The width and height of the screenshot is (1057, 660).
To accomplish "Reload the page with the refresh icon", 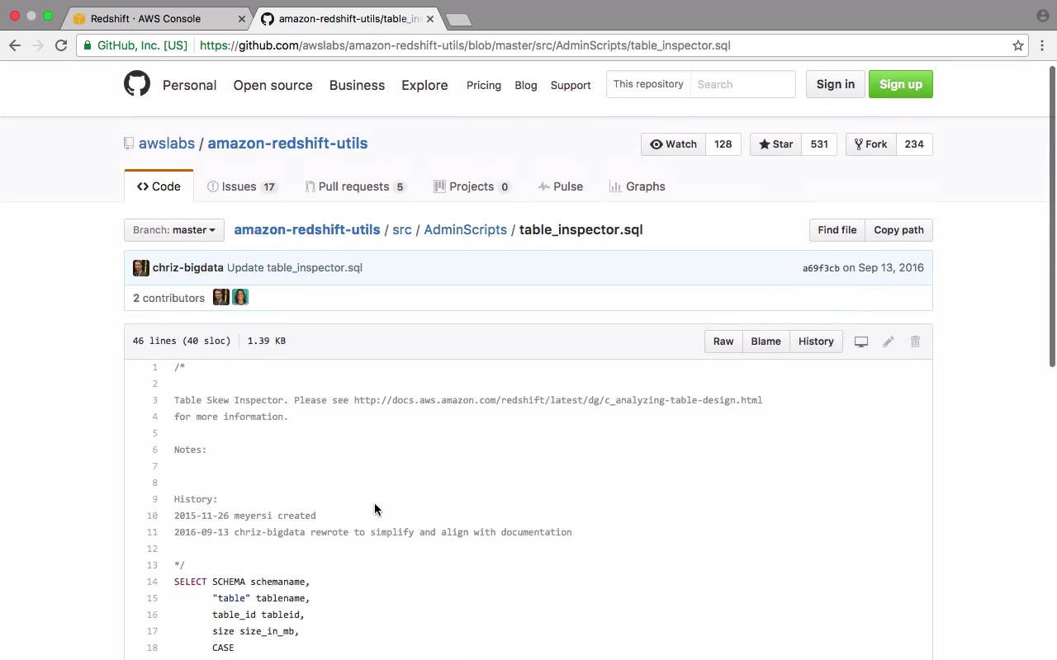I will click(x=61, y=45).
